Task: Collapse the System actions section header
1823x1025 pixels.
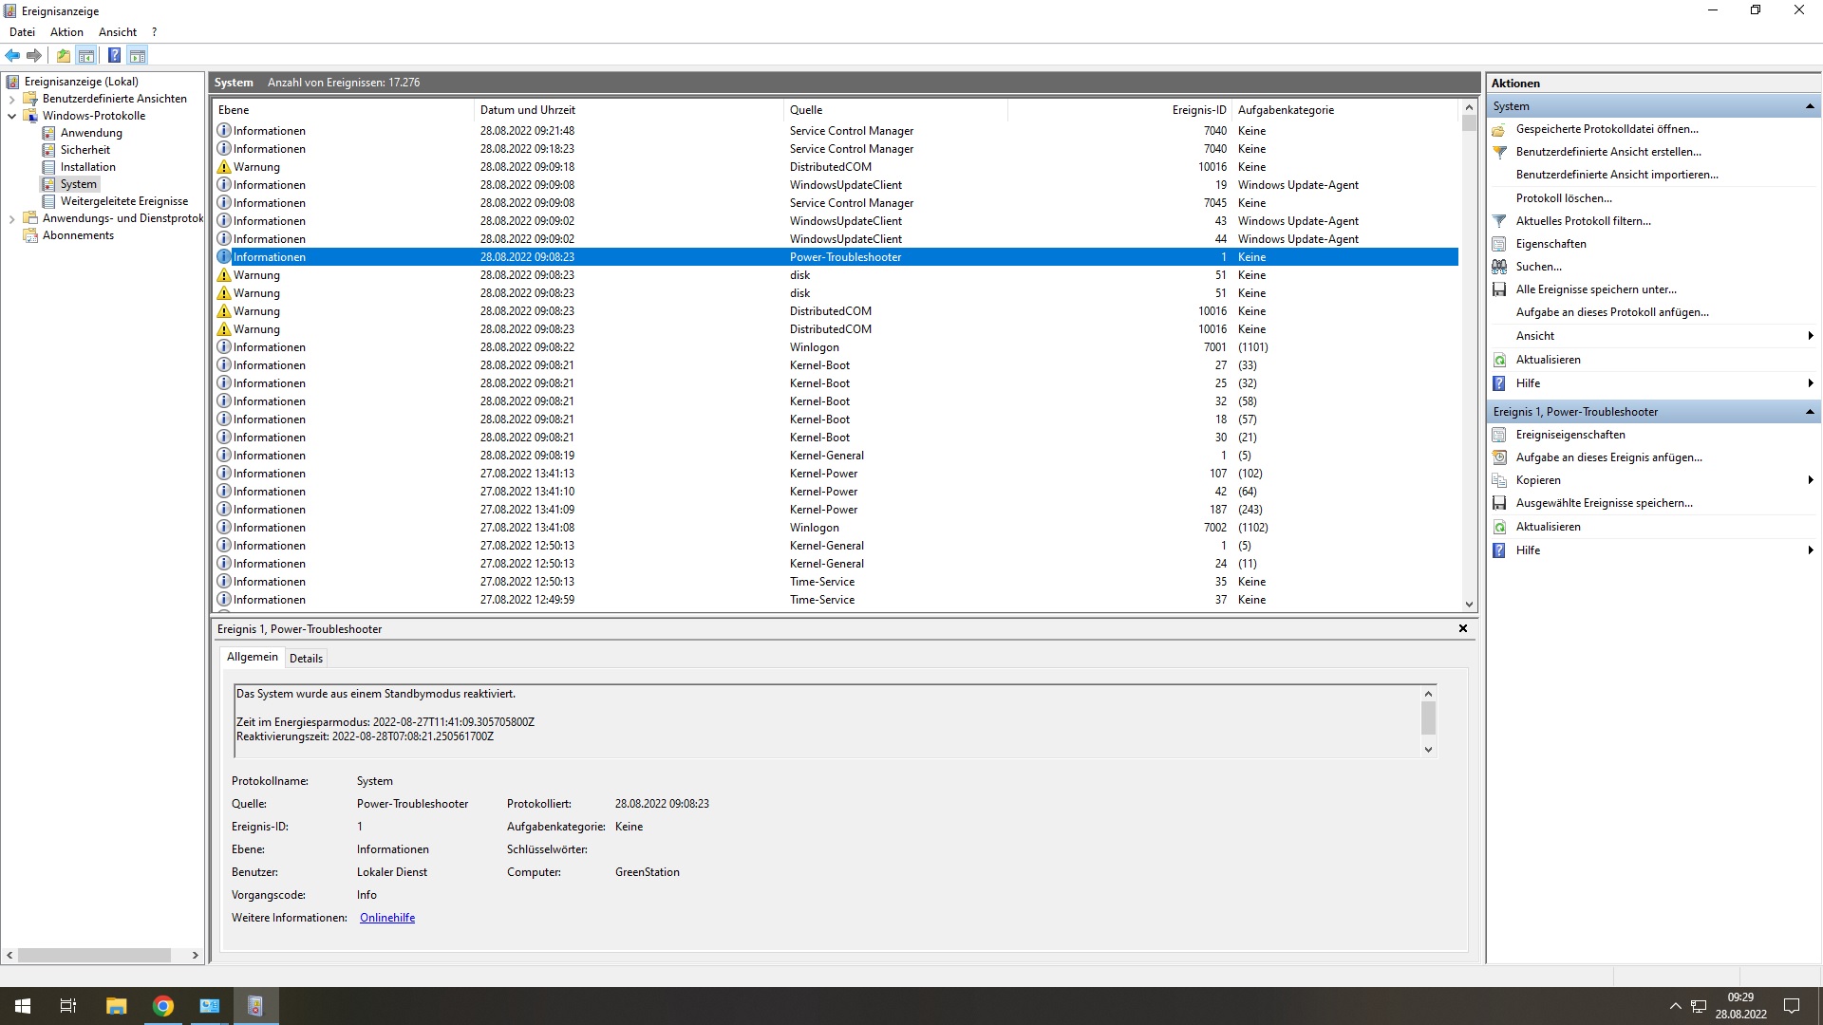Action: (x=1810, y=106)
